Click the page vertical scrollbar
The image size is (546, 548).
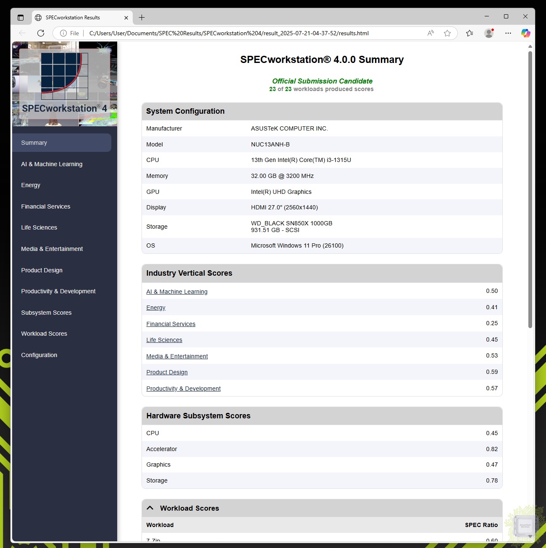tap(530, 190)
